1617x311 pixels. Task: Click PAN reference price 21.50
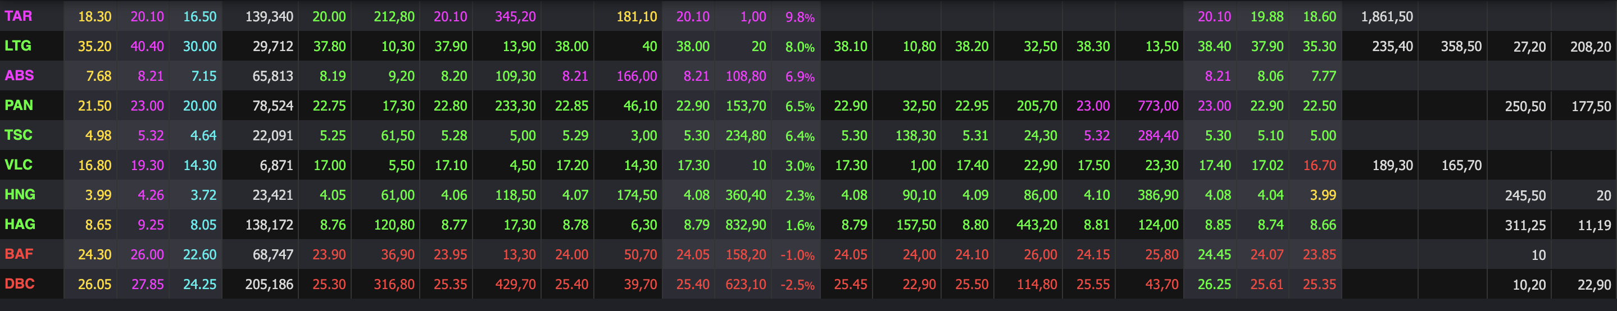click(x=95, y=106)
